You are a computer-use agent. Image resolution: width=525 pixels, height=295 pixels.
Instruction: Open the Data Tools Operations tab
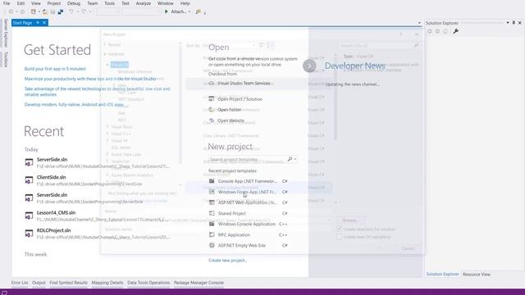point(148,283)
